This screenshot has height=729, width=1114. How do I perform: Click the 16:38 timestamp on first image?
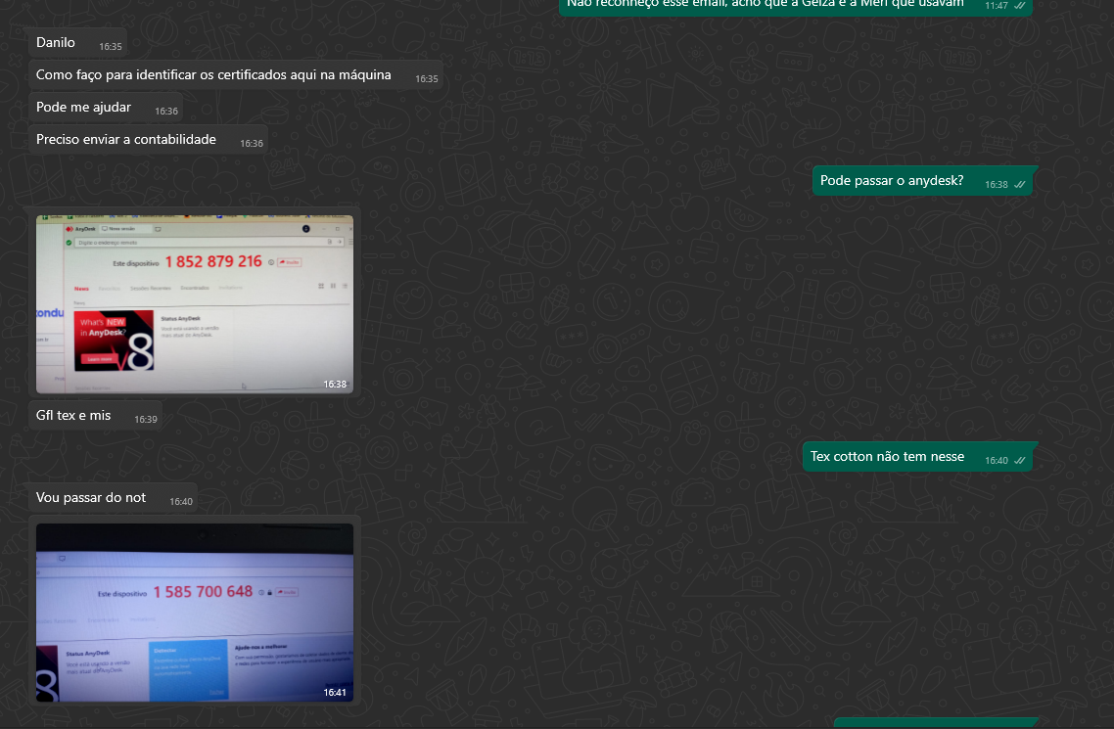pos(335,384)
